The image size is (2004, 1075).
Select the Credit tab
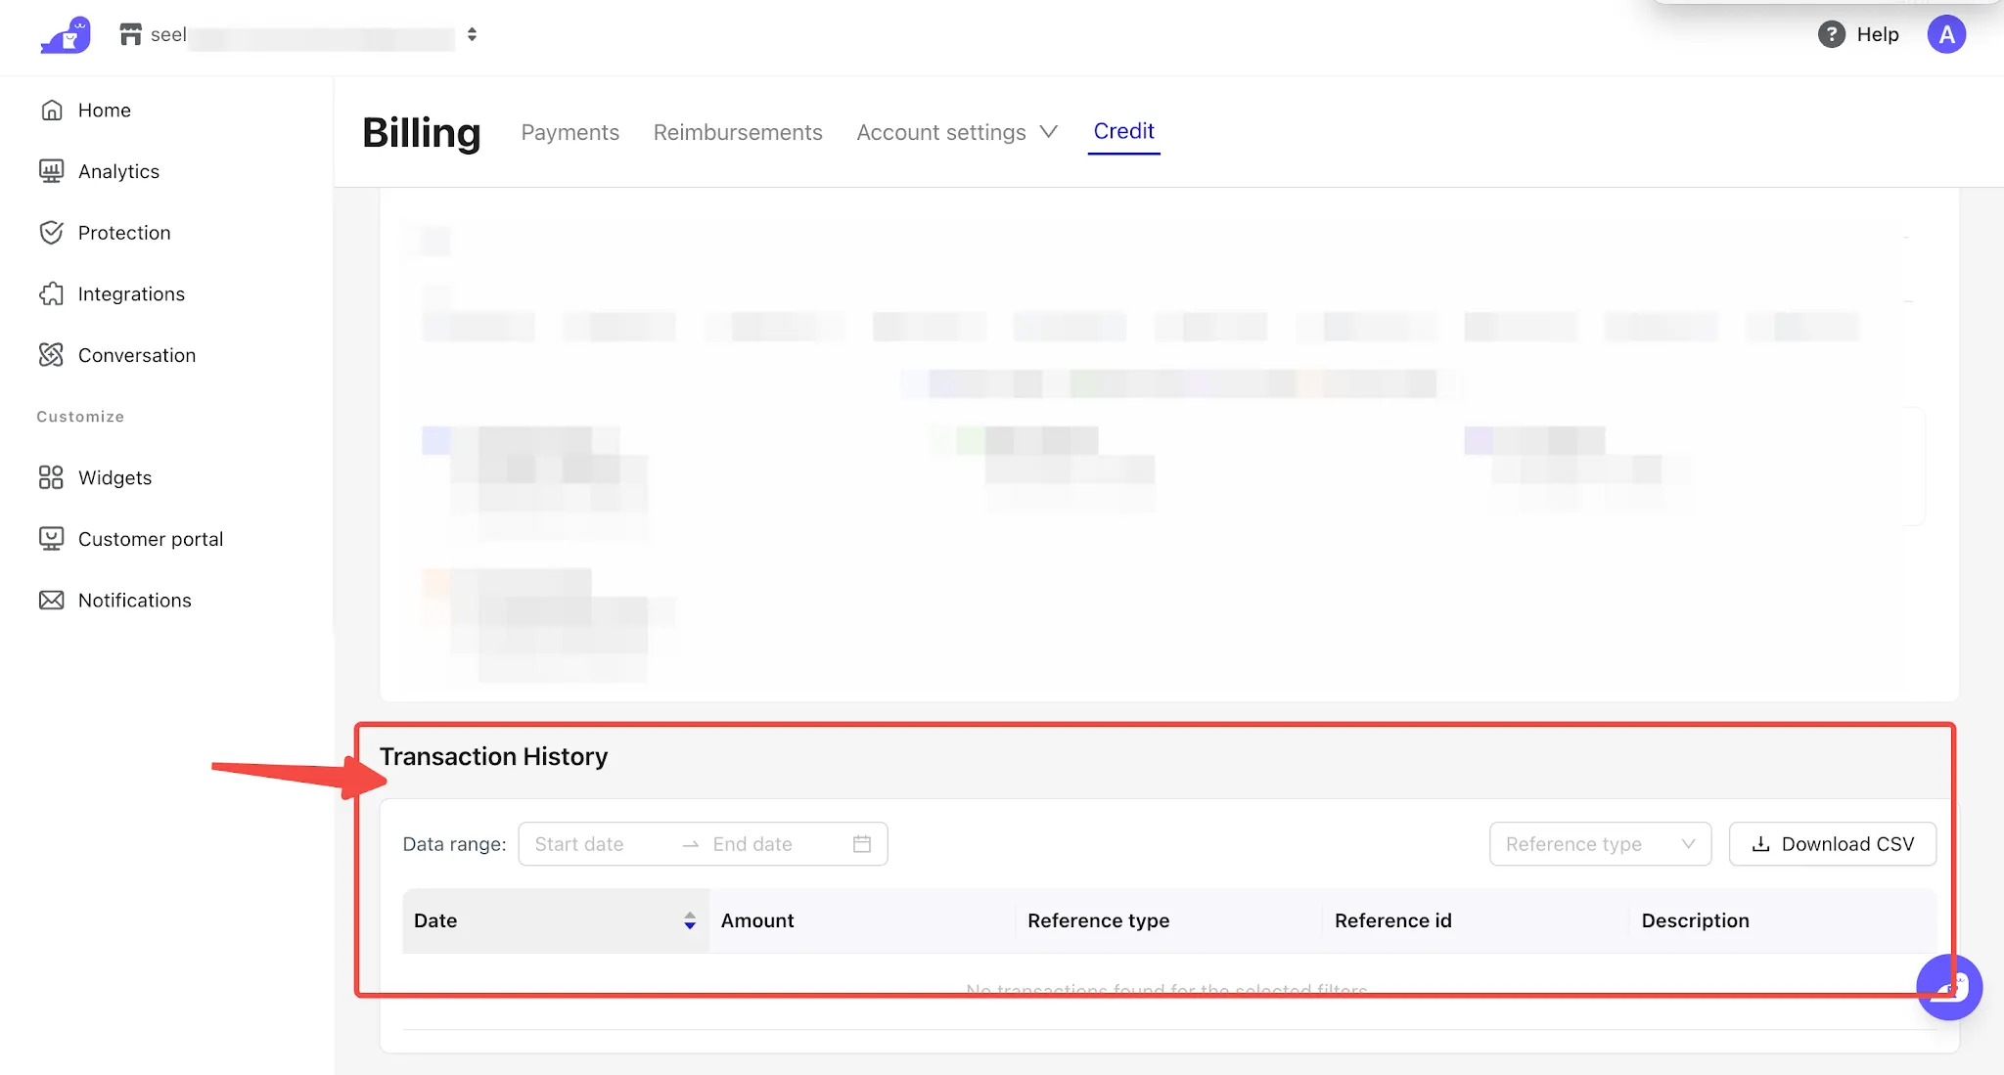click(x=1123, y=131)
